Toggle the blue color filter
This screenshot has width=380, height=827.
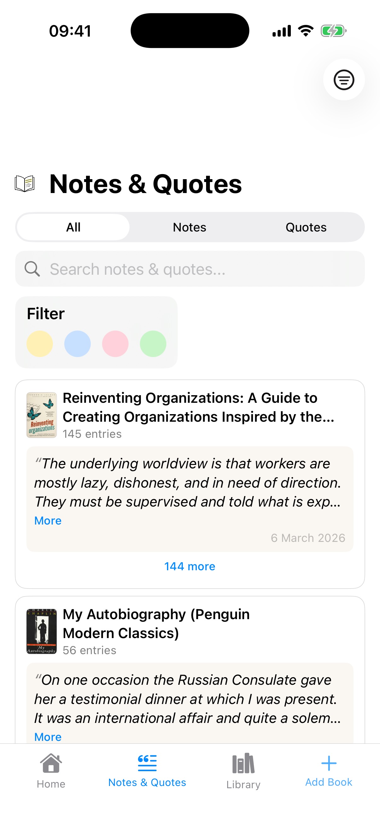tap(78, 344)
